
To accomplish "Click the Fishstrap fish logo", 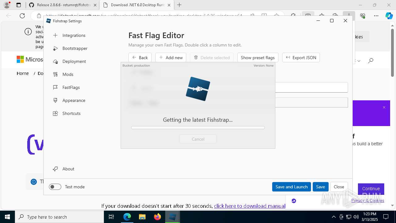I will point(198,89).
